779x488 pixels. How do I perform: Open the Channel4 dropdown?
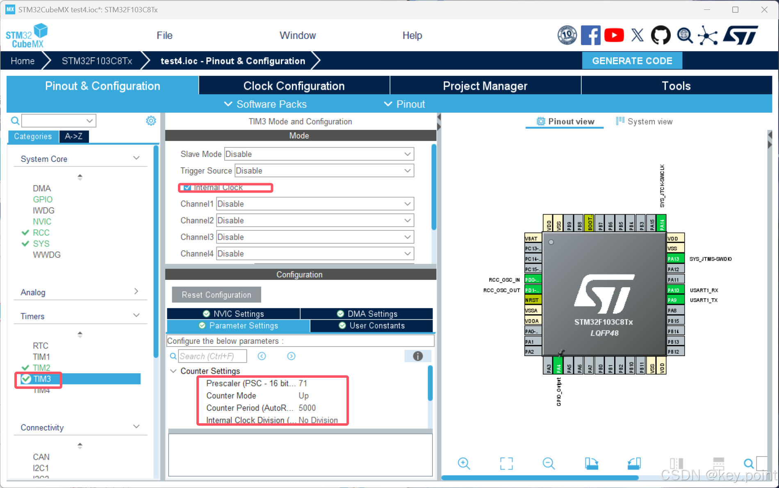tap(315, 254)
